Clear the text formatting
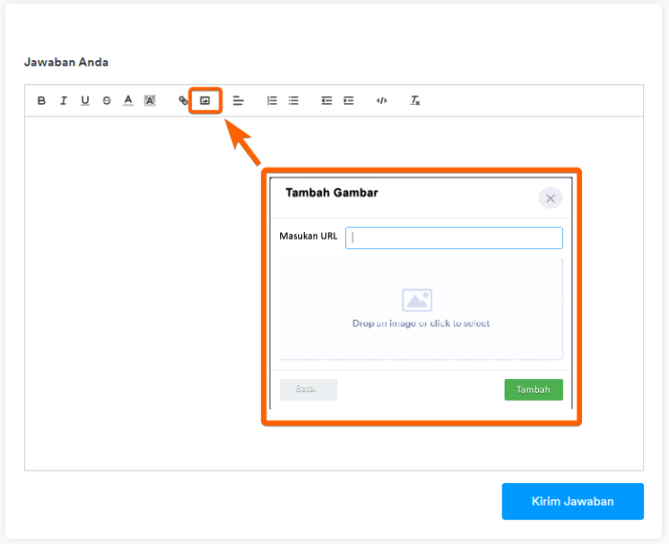 415,100
